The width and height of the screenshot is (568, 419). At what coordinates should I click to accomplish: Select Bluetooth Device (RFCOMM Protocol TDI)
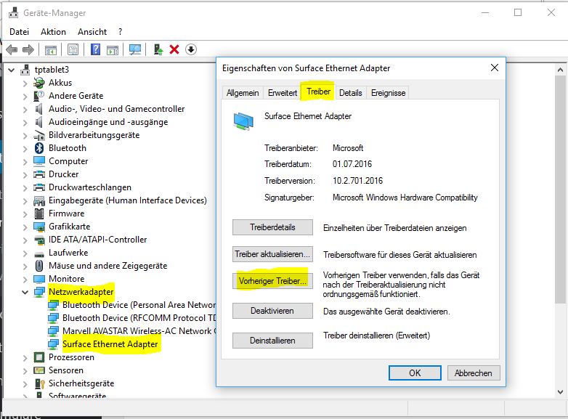click(x=139, y=318)
